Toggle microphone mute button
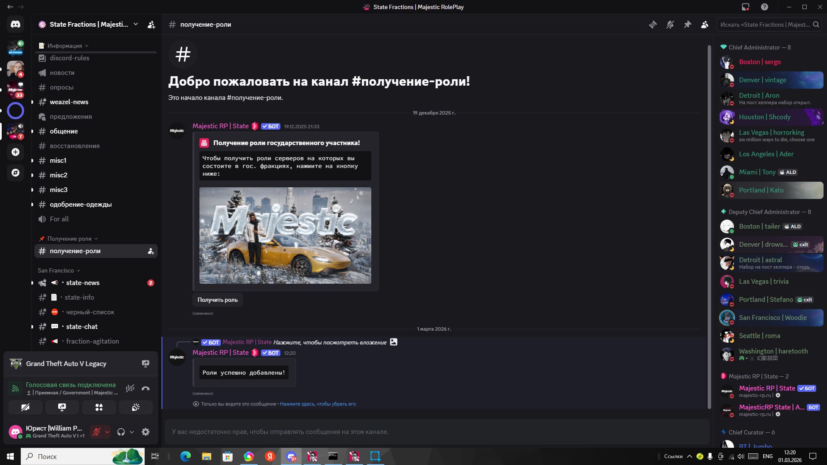The width and height of the screenshot is (827, 465). click(96, 432)
